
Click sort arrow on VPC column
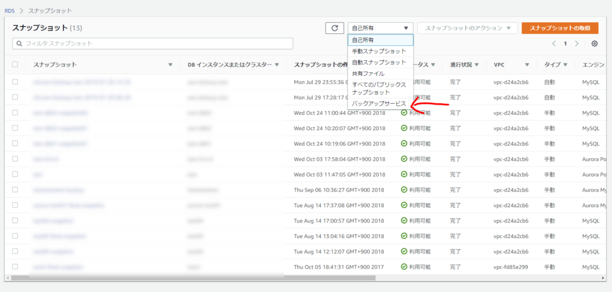[x=527, y=64]
